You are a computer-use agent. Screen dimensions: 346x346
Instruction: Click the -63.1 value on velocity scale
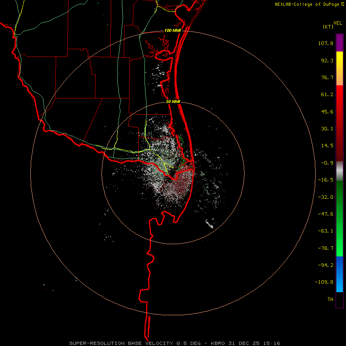(x=326, y=231)
